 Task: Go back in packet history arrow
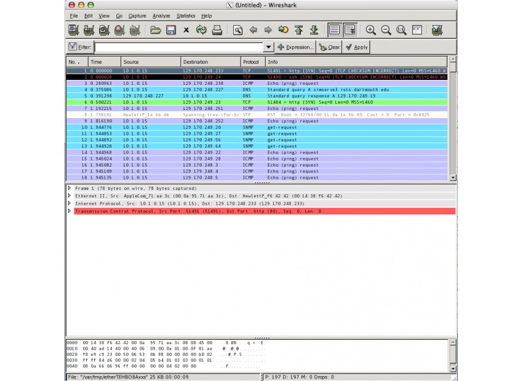click(253, 30)
